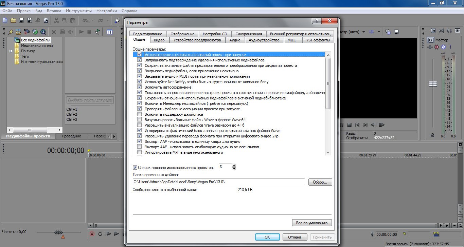Toggle 'Запрашивать подтверждение удаления используемых медиафайлов' checkbox
Image resolution: width=464 pixels, height=247 pixels.
[x=139, y=60]
